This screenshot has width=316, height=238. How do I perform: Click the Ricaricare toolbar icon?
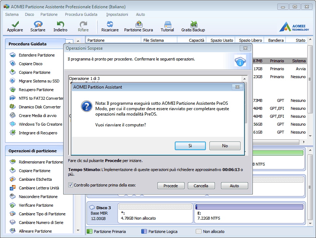pos(110,24)
